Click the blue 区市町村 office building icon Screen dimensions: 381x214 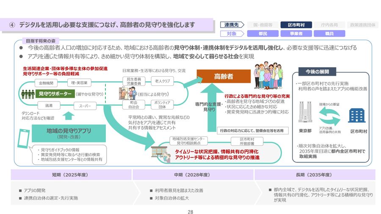[x=356, y=115]
